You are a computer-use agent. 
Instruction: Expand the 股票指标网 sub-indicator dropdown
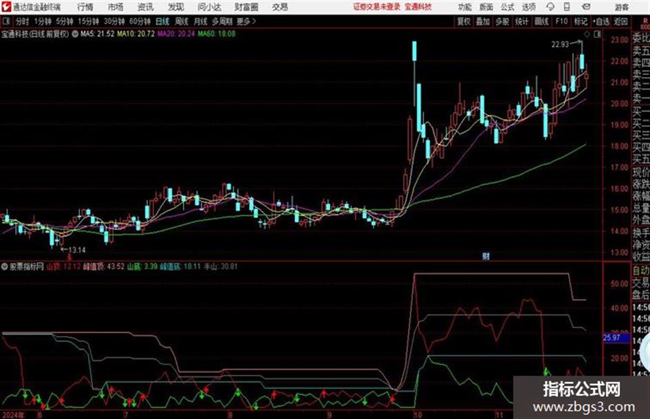coord(5,266)
